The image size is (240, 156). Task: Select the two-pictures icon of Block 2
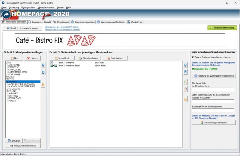coord(54,66)
